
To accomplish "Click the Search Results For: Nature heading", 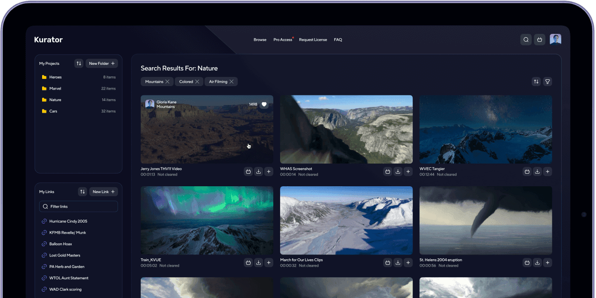I will pos(179,68).
